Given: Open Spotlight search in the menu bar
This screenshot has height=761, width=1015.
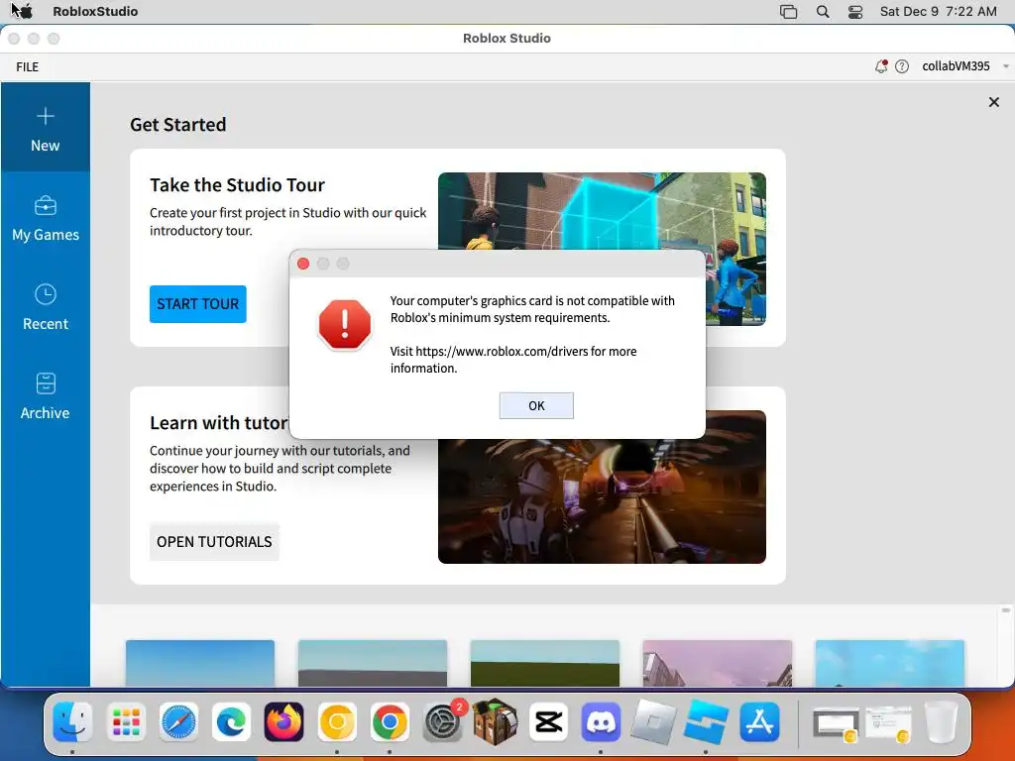Looking at the screenshot, I should (822, 11).
